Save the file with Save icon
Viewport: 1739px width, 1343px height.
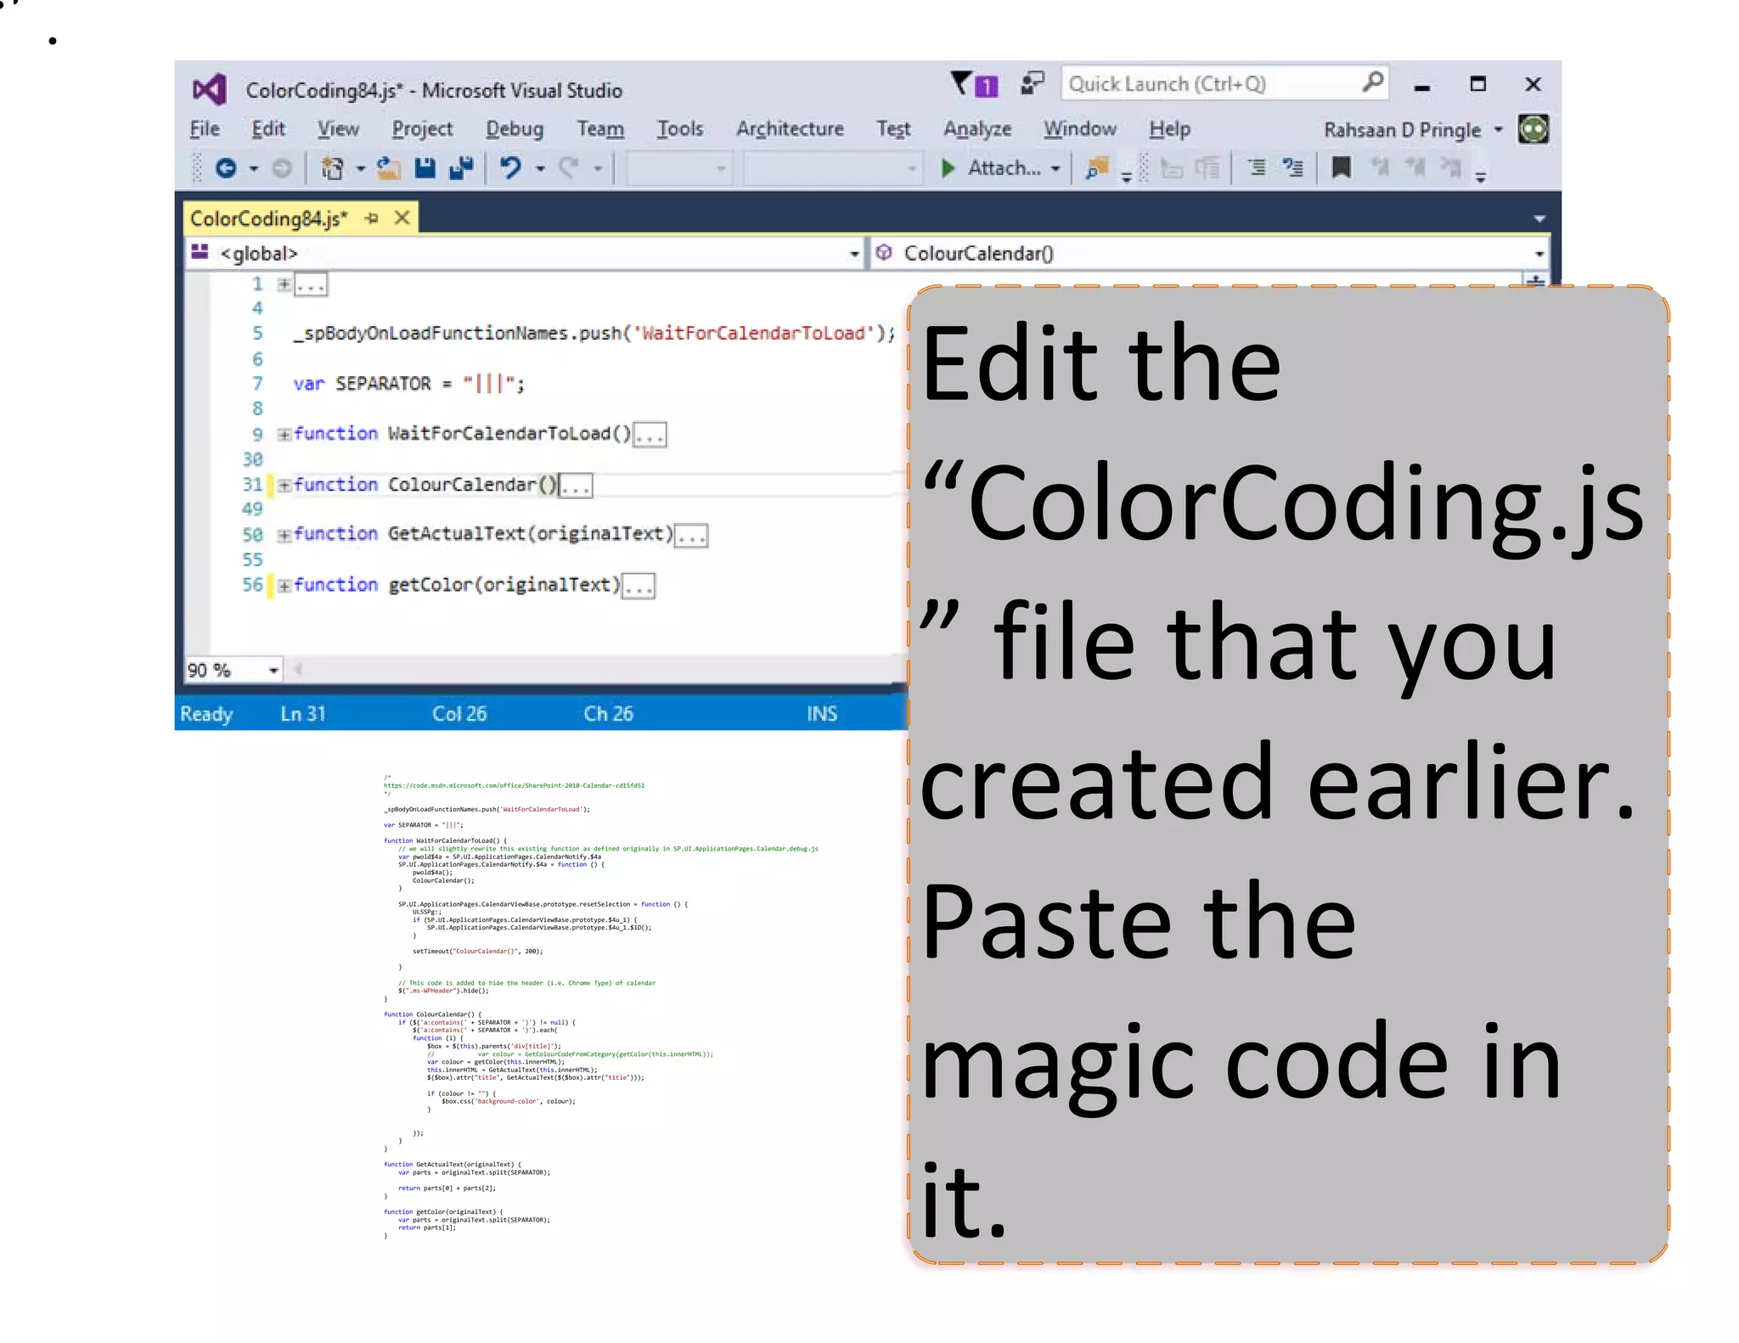[425, 168]
